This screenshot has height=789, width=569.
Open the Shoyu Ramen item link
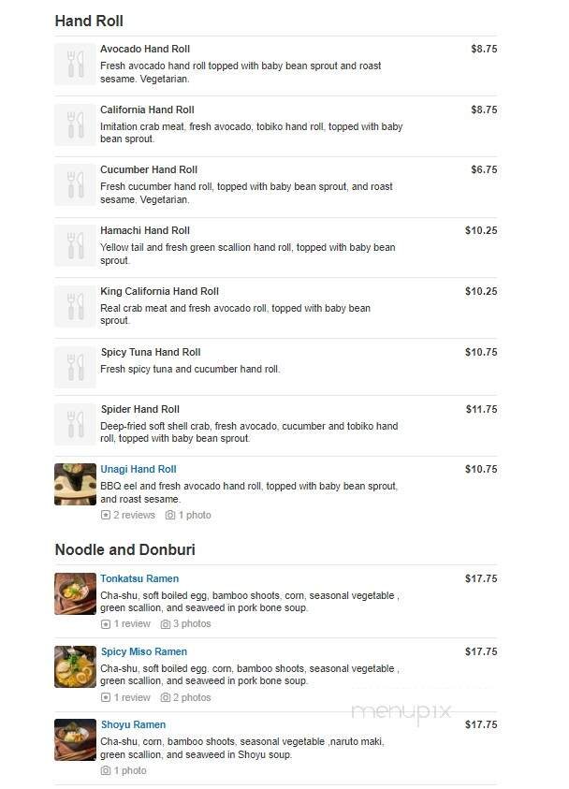[133, 724]
